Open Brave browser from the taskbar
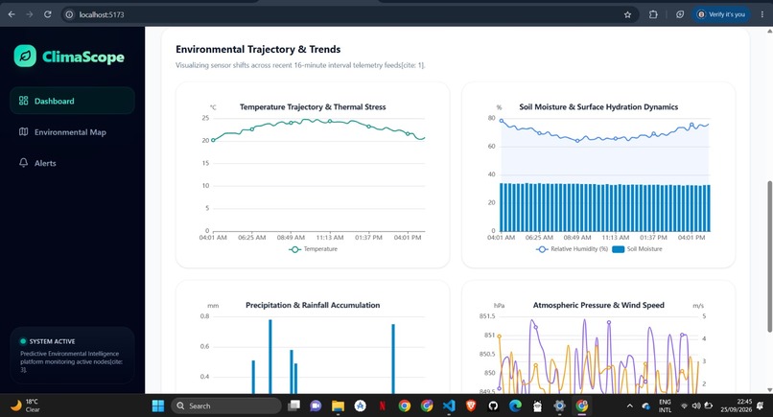 471,405
